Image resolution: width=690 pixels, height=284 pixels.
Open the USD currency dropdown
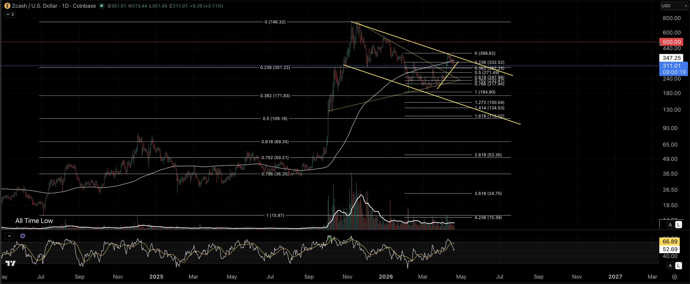pyautogui.click(x=673, y=6)
